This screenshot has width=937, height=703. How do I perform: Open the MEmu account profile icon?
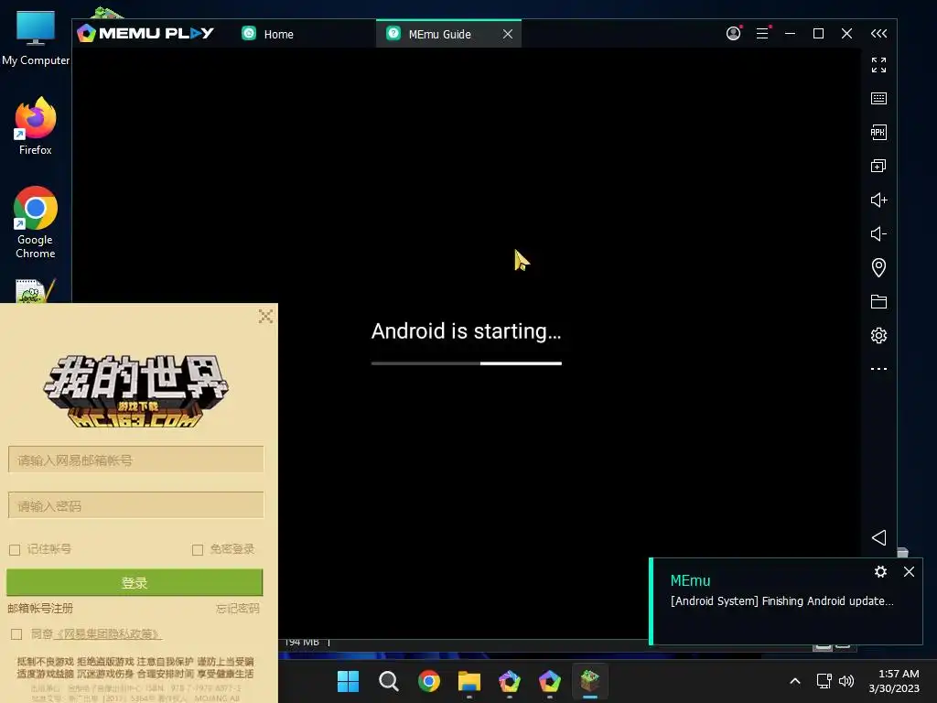coord(733,34)
